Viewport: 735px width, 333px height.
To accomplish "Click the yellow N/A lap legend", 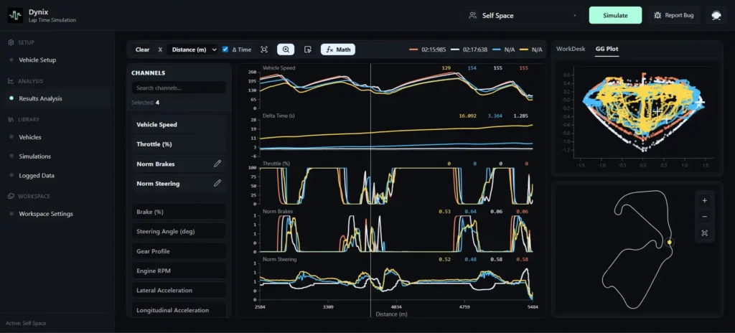I will click(x=530, y=50).
